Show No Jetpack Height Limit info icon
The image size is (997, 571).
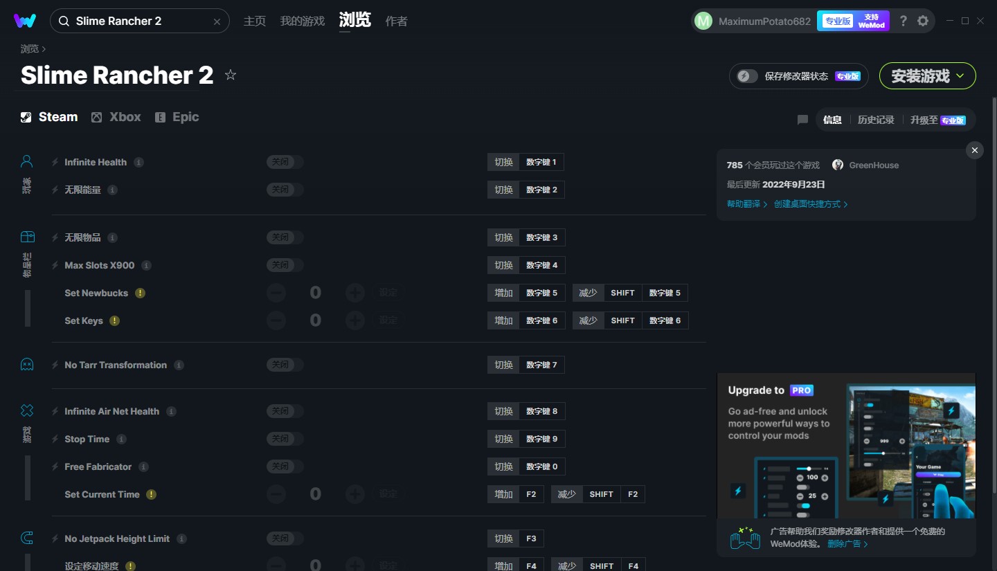click(181, 538)
